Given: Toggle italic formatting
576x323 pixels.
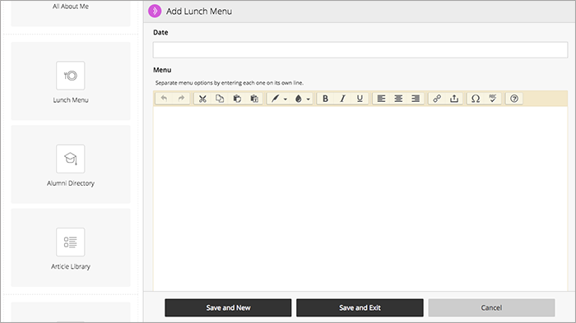Looking at the screenshot, I should pyautogui.click(x=342, y=99).
